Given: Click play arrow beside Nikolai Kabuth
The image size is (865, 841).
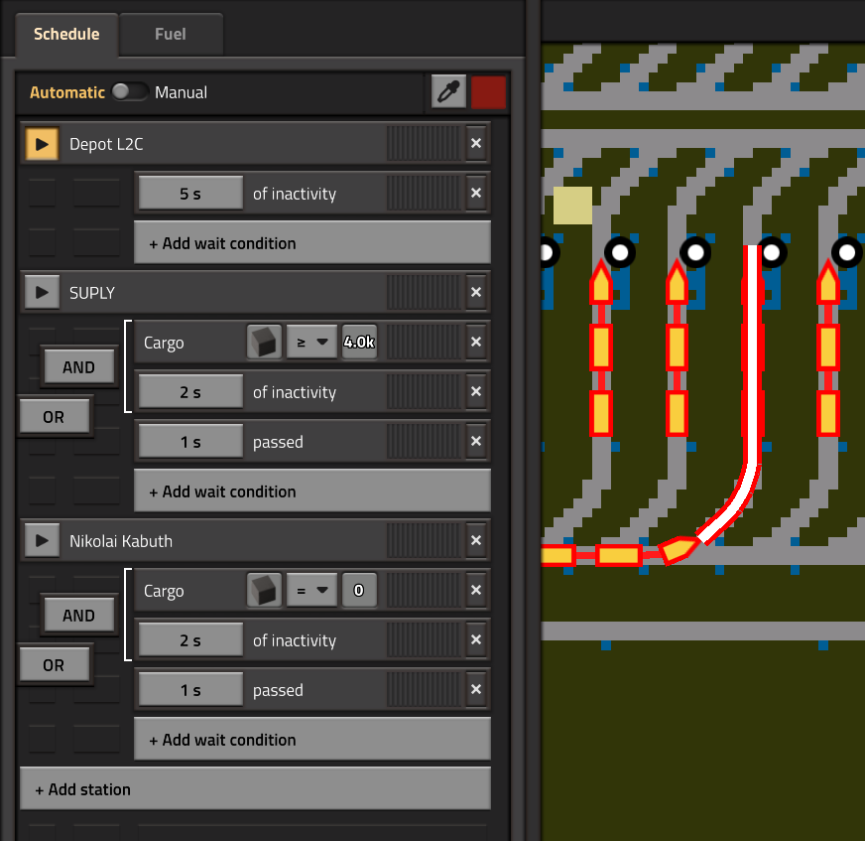Looking at the screenshot, I should (x=42, y=541).
